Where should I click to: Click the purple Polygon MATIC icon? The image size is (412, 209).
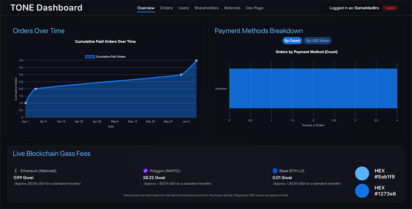coord(146,171)
